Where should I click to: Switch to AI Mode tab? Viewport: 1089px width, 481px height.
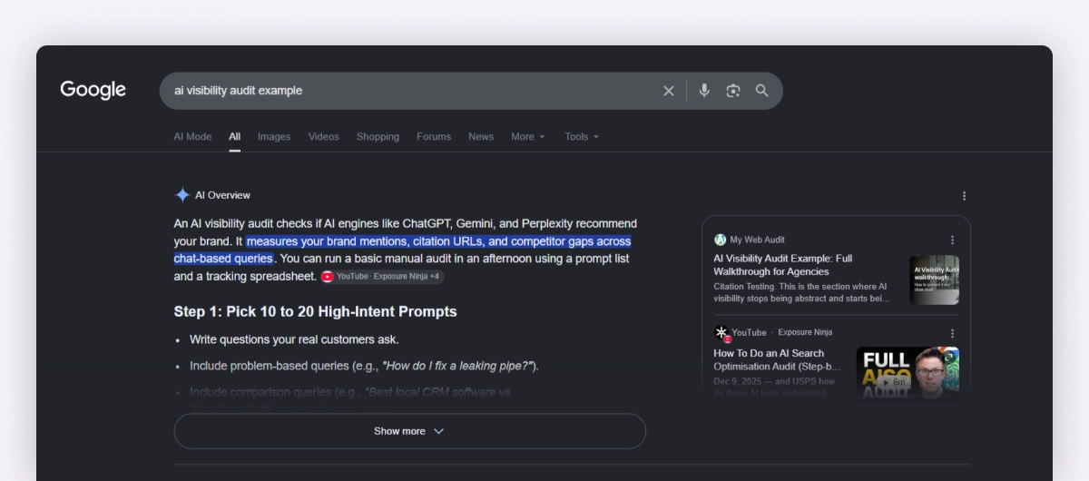tap(192, 136)
